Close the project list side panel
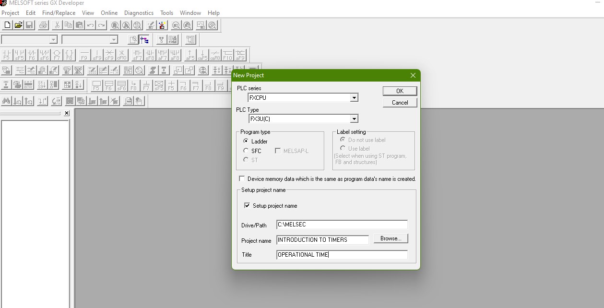 [x=67, y=113]
